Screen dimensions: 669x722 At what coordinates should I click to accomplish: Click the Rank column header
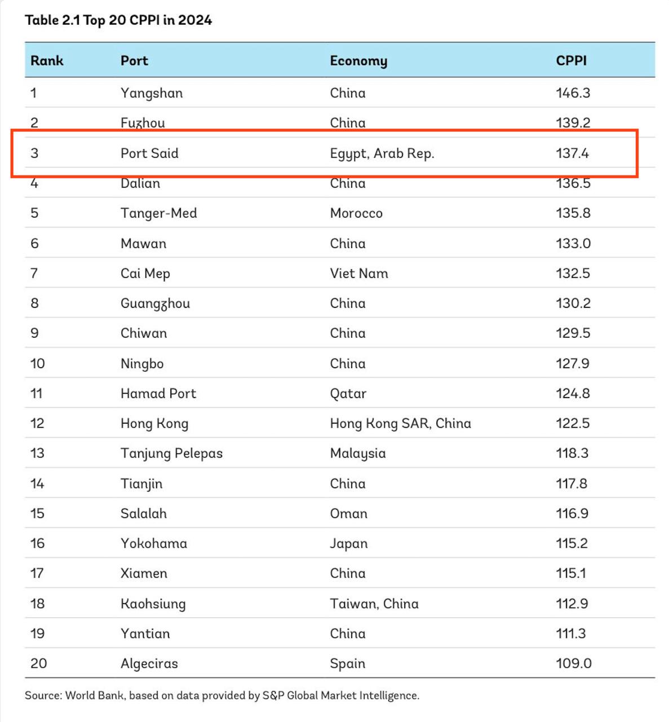point(47,61)
